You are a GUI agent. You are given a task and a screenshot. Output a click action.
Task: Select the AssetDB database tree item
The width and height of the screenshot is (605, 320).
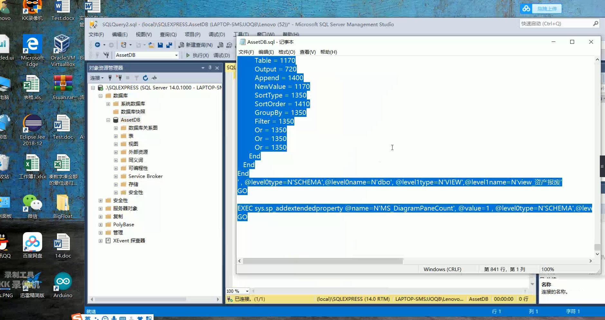[x=130, y=120]
